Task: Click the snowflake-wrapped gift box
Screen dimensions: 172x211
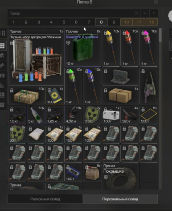Action: [27, 96]
